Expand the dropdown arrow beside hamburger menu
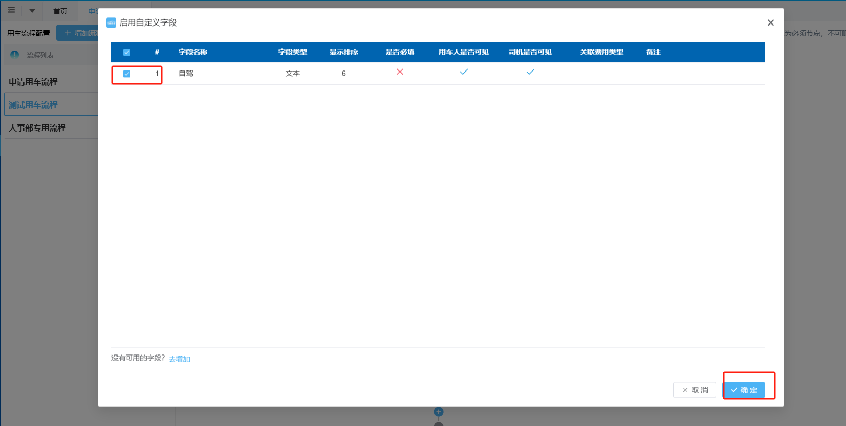This screenshot has width=846, height=426. click(32, 11)
